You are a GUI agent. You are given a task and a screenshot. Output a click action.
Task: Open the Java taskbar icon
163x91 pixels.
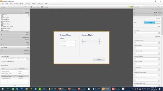123,89
